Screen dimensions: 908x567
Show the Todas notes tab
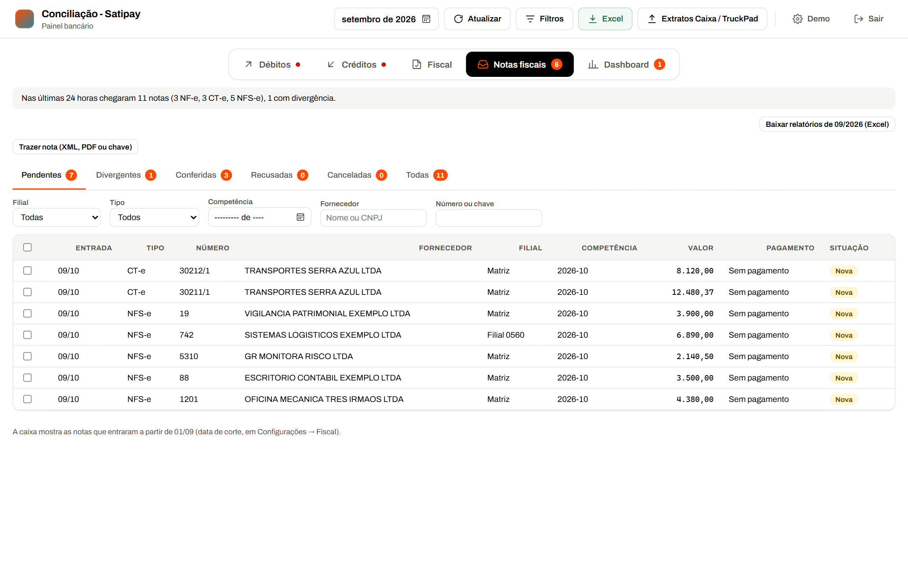[427, 175]
